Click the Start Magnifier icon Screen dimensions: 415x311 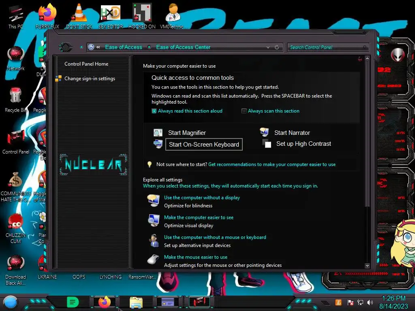click(x=158, y=133)
